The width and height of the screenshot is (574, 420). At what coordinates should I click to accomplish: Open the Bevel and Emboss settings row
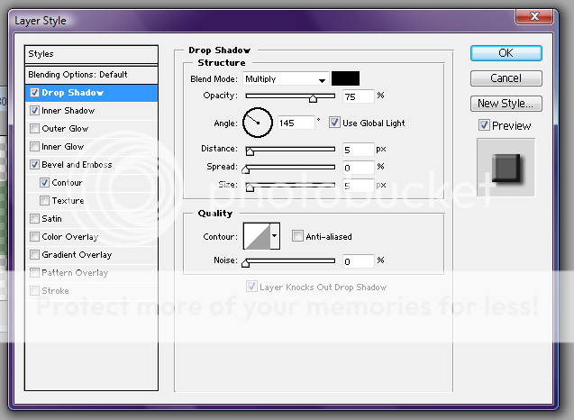[92, 164]
